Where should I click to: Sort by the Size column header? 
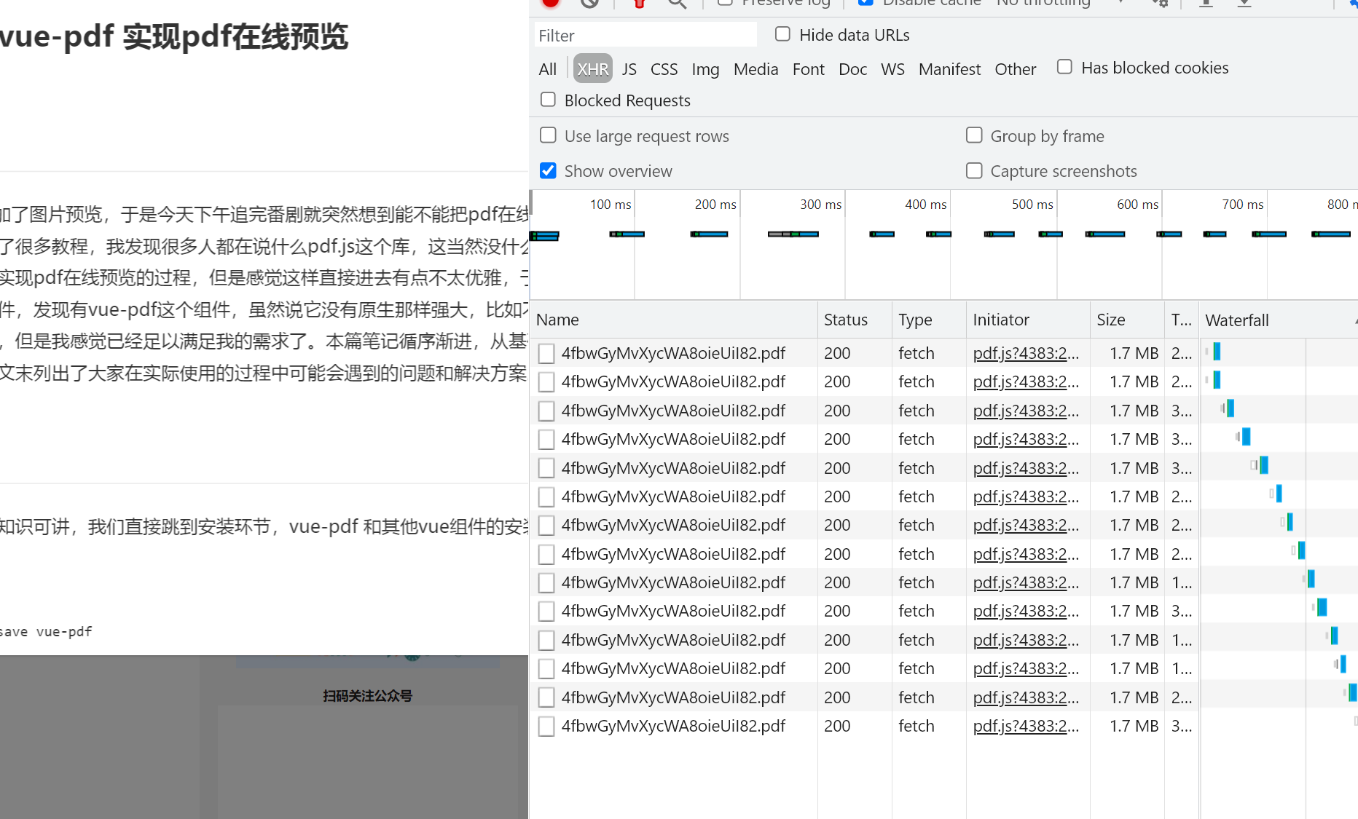(x=1127, y=320)
